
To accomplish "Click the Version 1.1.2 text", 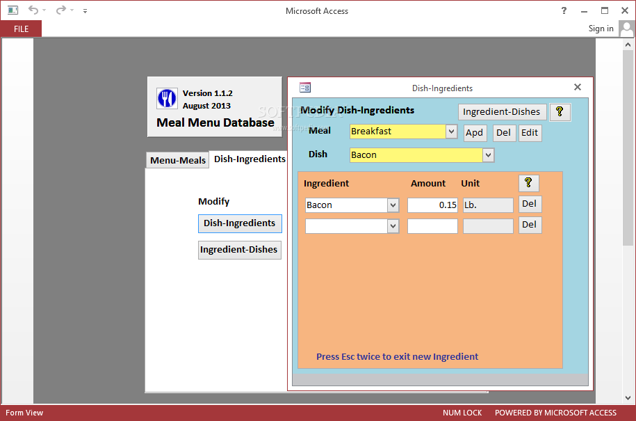I will click(x=208, y=93).
